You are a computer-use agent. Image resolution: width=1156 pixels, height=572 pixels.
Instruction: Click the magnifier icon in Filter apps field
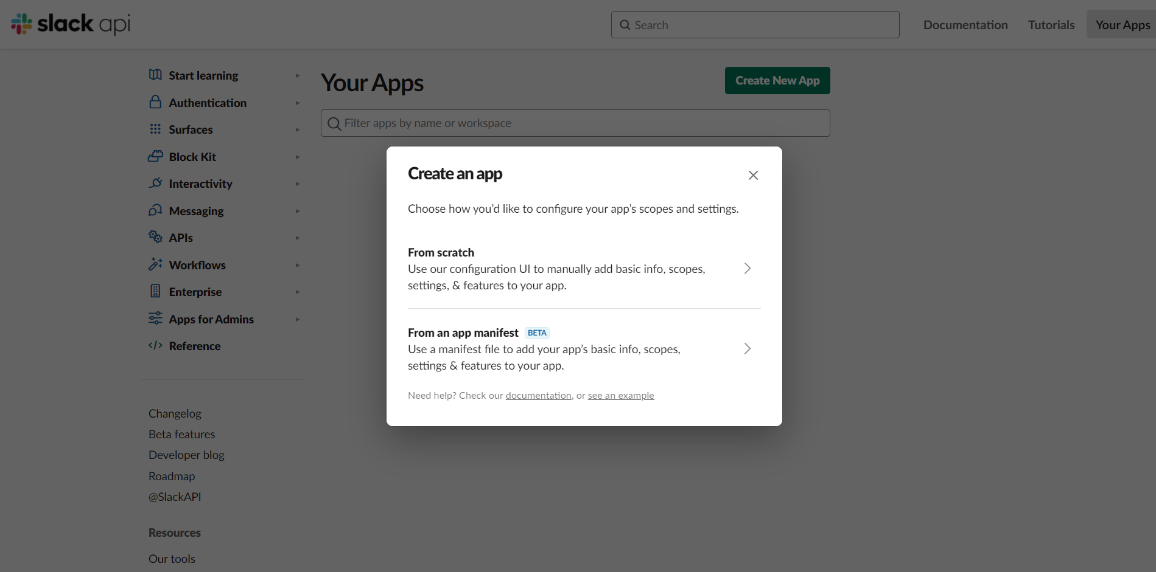click(x=334, y=123)
